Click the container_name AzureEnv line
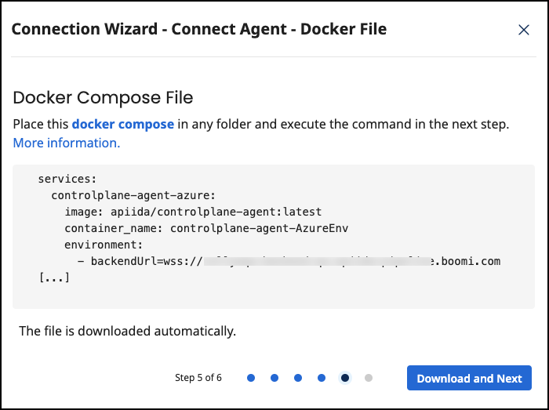Image resolution: width=549 pixels, height=410 pixels. click(x=206, y=228)
